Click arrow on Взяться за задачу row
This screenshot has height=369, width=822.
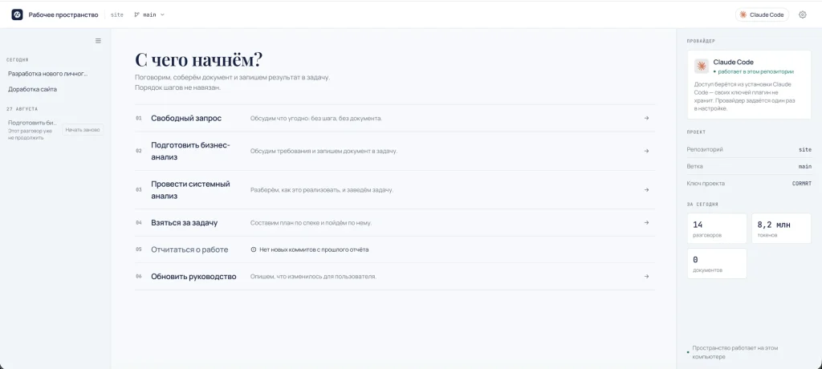pyautogui.click(x=646, y=223)
